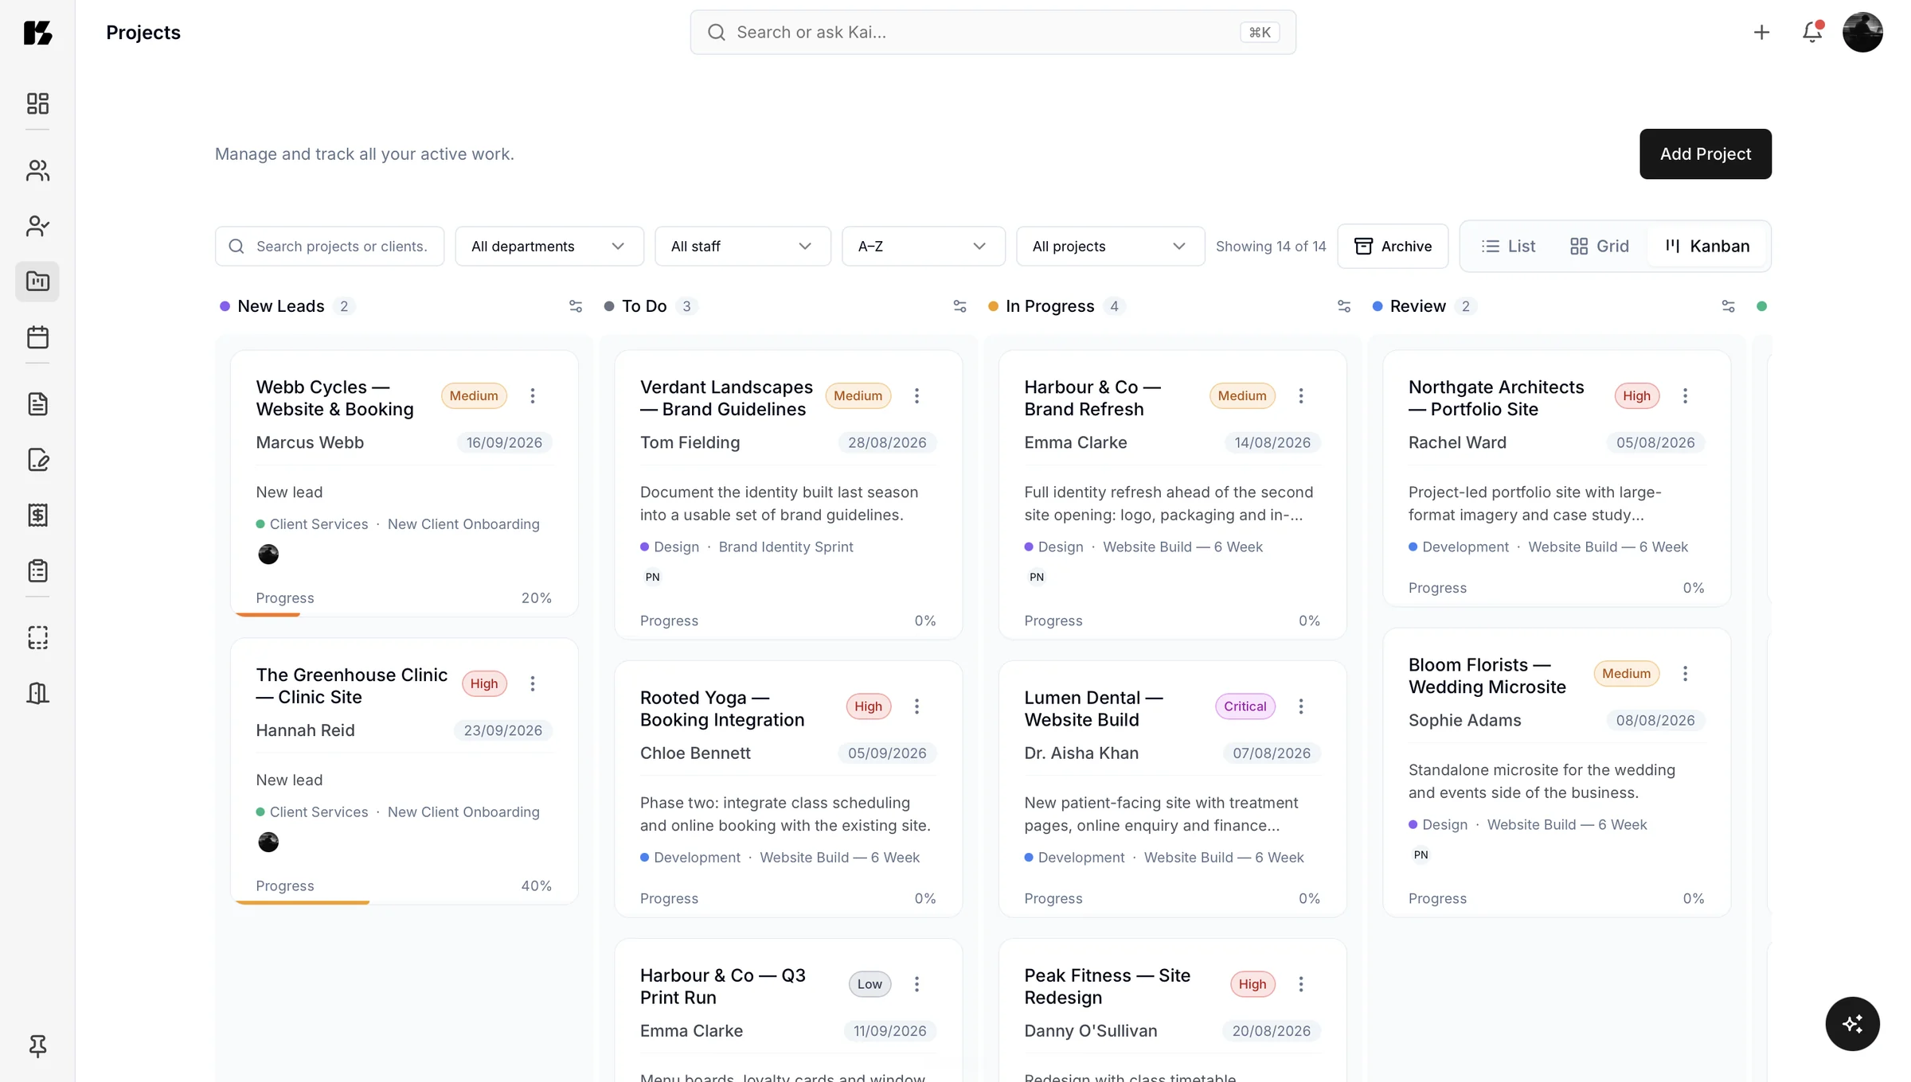The height and width of the screenshot is (1082, 1911).
Task: Open the A–Z sort dropdown
Action: [924, 247]
